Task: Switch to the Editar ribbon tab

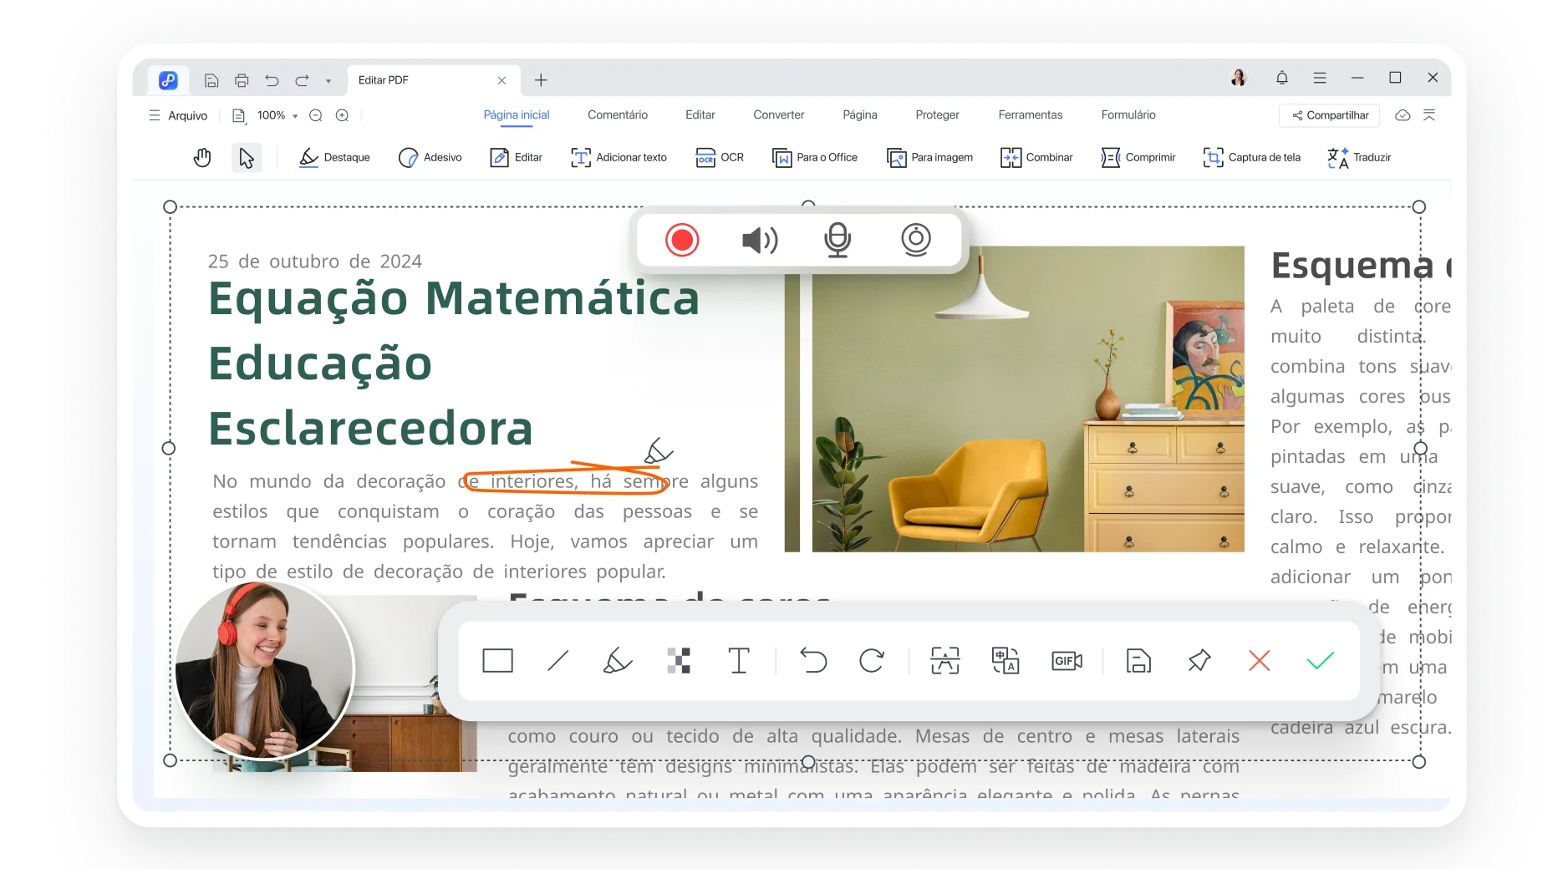Action: coord(700,114)
